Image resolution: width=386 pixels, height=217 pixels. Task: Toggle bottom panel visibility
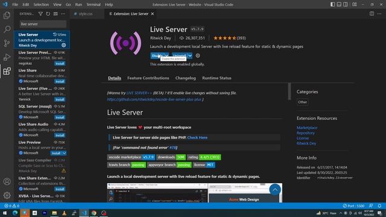[339, 4]
